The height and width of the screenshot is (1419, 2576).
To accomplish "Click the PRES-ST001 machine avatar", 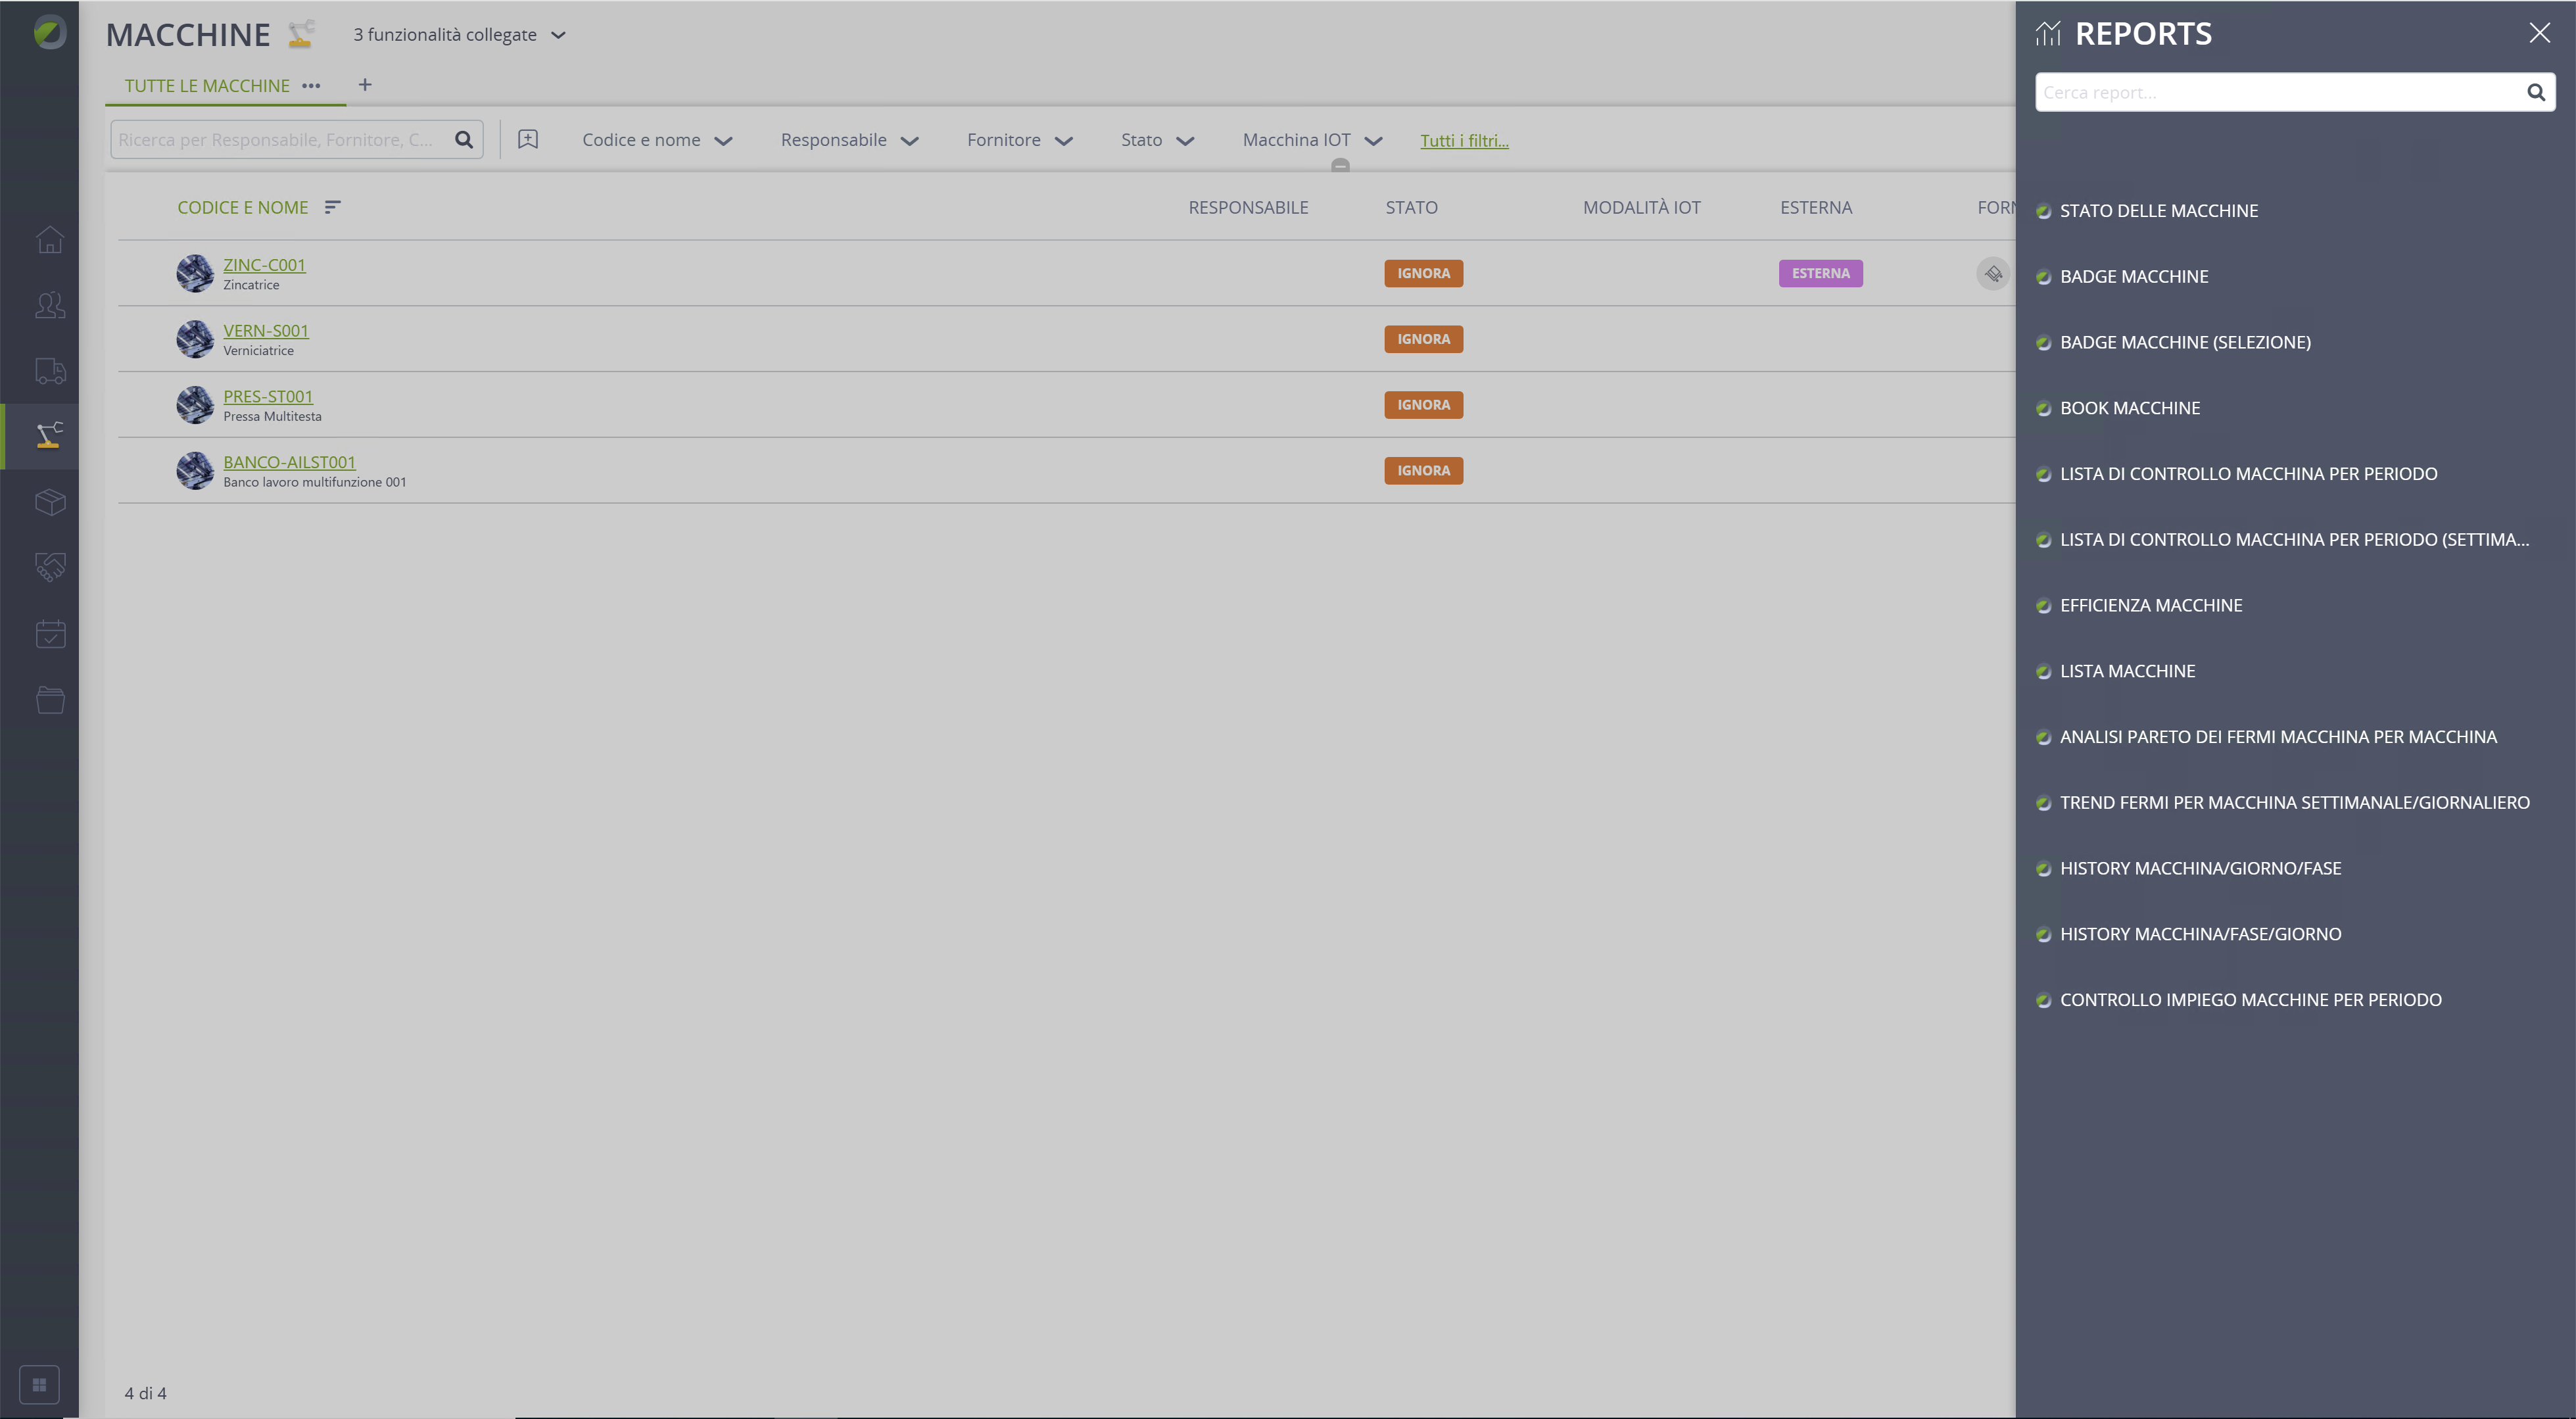I will tap(195, 405).
